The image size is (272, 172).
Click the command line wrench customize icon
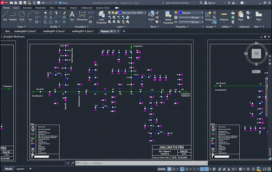point(73,163)
